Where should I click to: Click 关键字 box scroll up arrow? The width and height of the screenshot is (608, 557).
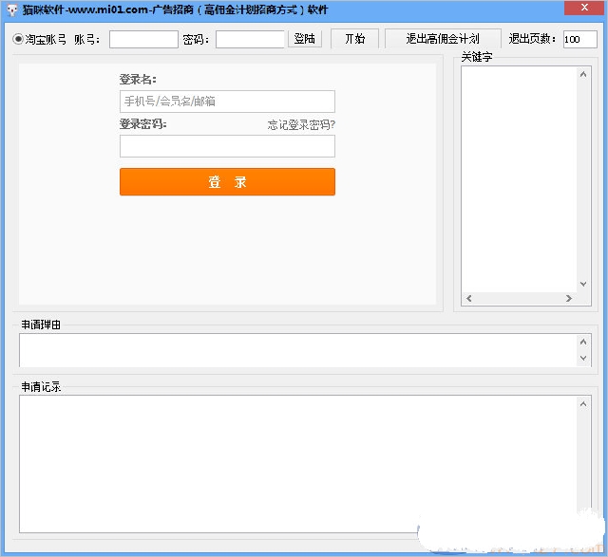(583, 74)
